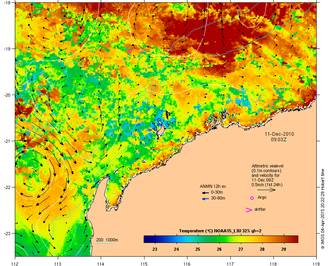Click latitude axis label -20
The width and height of the screenshot is (328, 266).
tap(7, 95)
